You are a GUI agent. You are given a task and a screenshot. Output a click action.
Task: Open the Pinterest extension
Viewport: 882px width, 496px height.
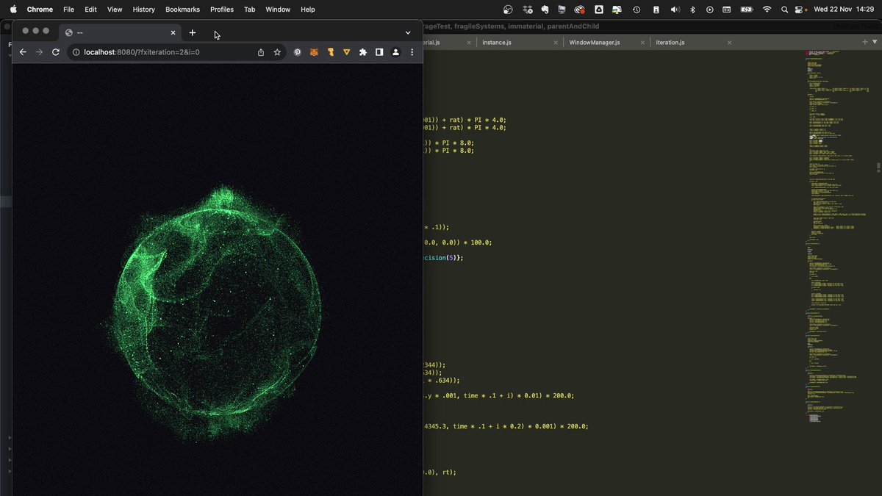coord(298,52)
